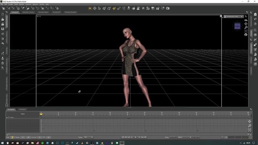Toggle the loop playback button
Image resolution: width=258 pixels, height=145 pixels.
(x=123, y=137)
